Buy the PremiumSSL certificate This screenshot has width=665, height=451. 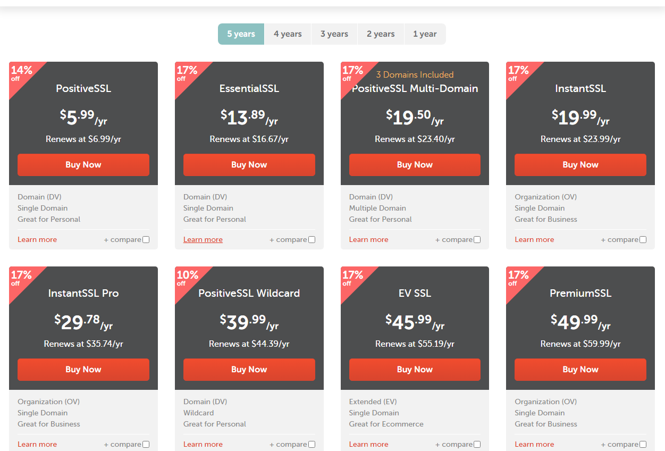click(580, 370)
